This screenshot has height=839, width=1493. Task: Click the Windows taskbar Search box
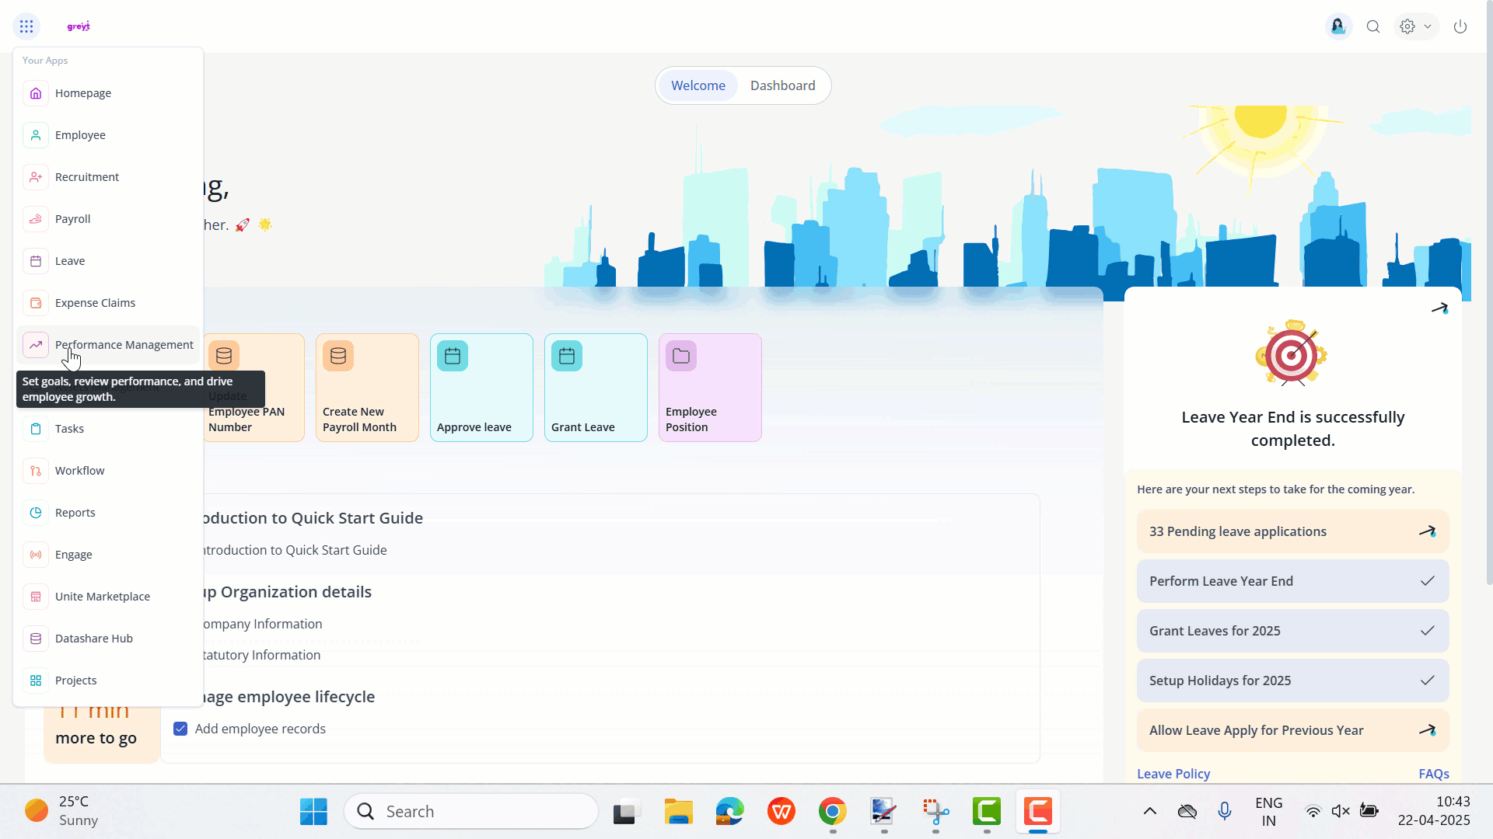click(x=471, y=811)
